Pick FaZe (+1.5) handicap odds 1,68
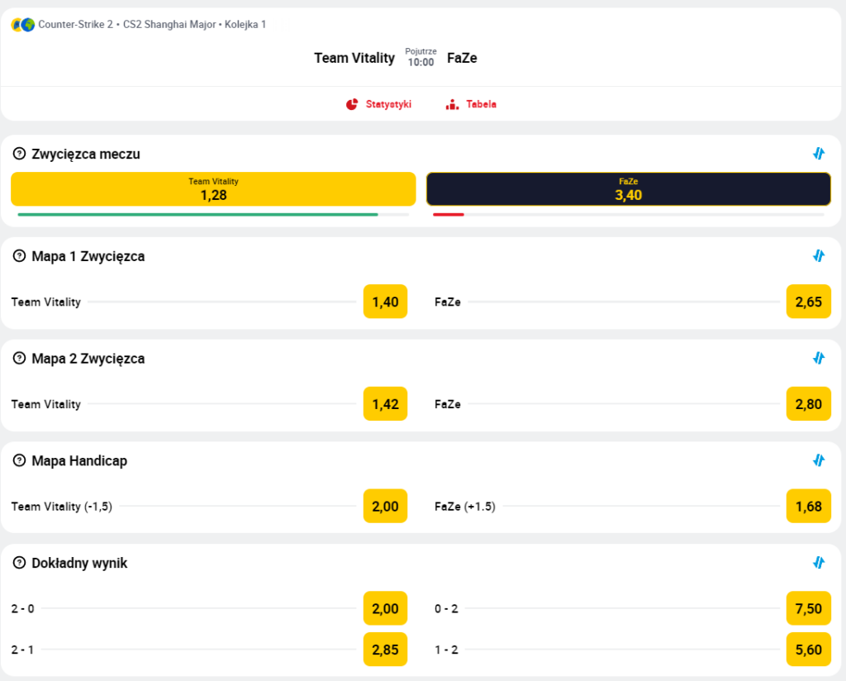The width and height of the screenshot is (846, 681). pyautogui.click(x=808, y=506)
